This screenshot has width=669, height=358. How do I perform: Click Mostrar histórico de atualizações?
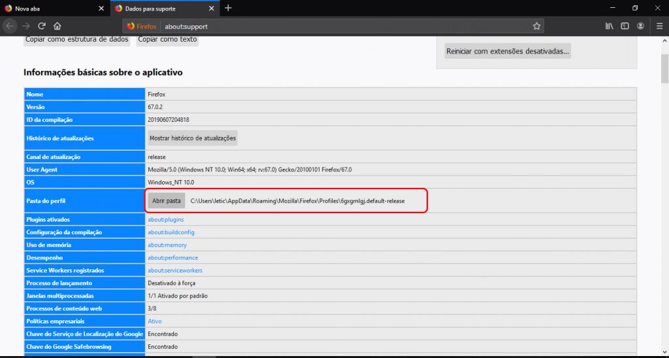pyautogui.click(x=193, y=138)
